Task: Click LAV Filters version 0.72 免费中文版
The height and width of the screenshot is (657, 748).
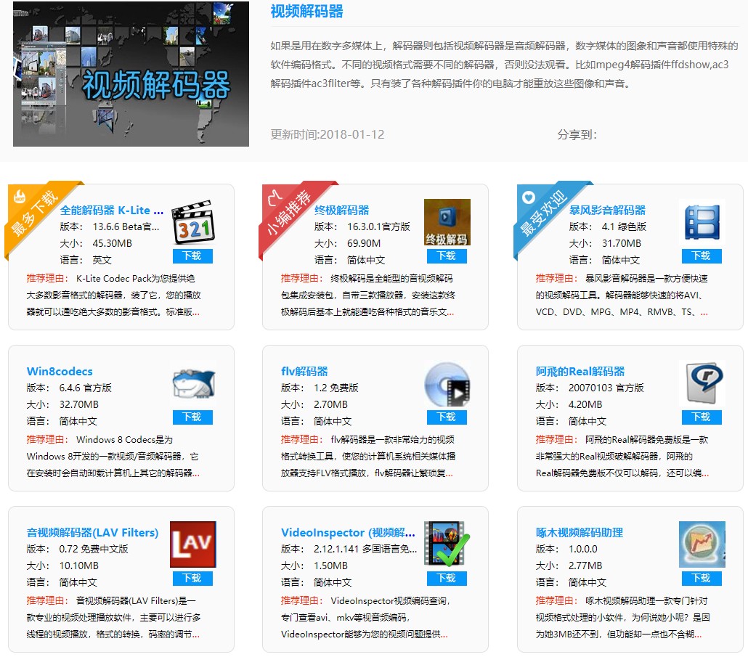Action: 94,549
